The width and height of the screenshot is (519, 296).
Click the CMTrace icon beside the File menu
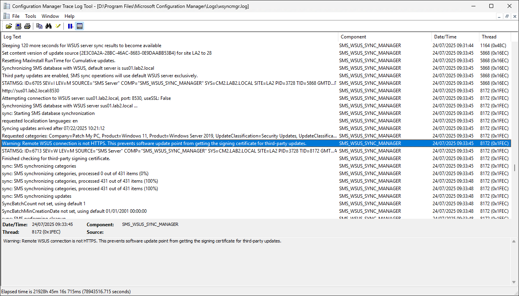pos(6,16)
